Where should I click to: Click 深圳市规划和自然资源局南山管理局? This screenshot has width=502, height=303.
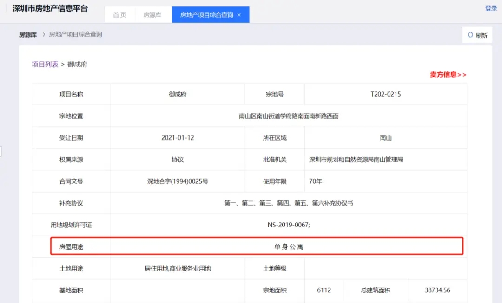point(356,160)
